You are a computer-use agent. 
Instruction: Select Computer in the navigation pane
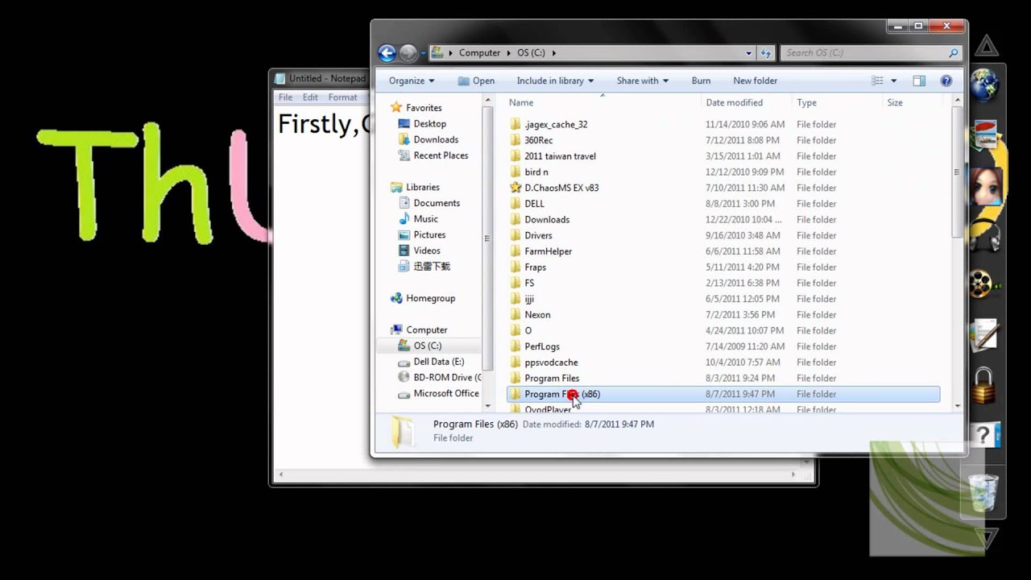(x=426, y=330)
